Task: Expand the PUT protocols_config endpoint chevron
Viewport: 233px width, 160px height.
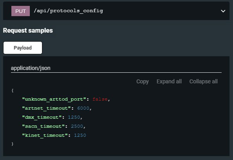Action: [223, 11]
